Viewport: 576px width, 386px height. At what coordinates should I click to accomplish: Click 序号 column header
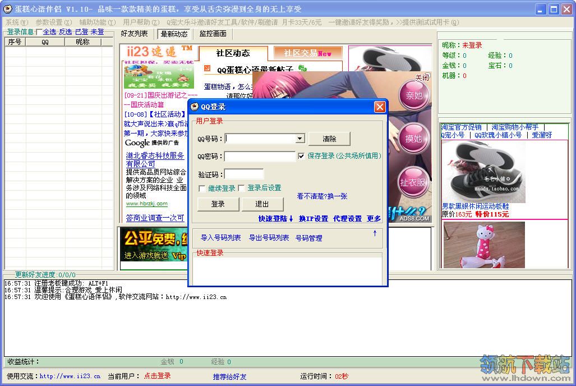[x=15, y=42]
